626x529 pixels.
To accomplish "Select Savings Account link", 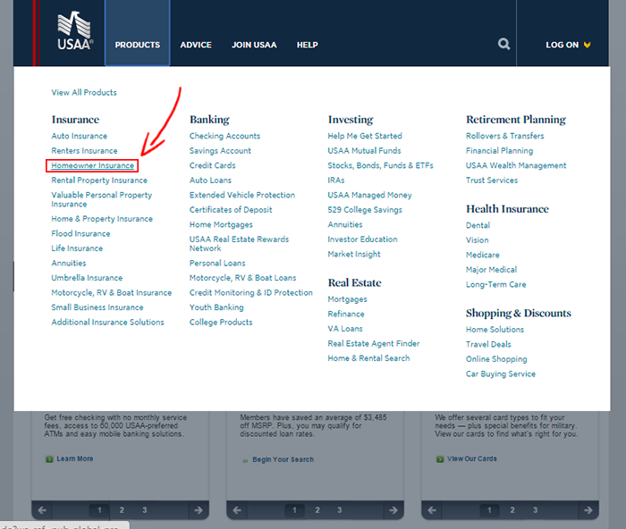I will pyautogui.click(x=220, y=151).
